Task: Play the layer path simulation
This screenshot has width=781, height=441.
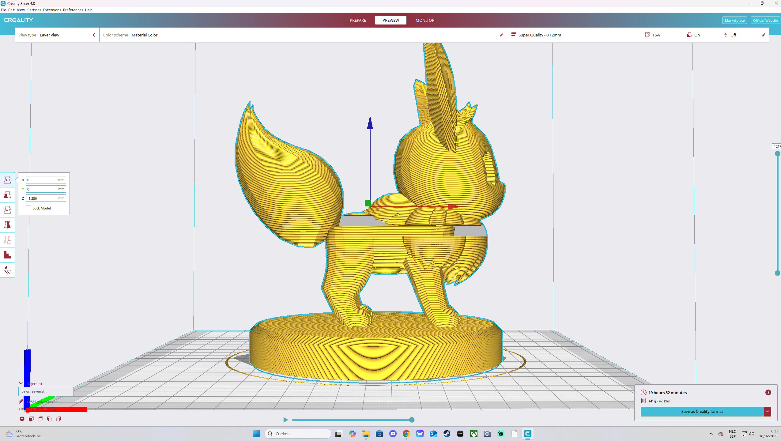Action: (285, 420)
